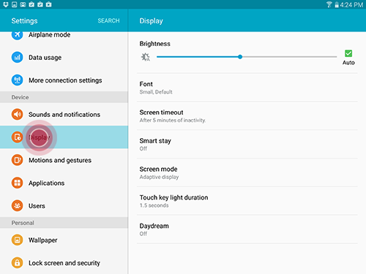Tap the Users icon
The width and height of the screenshot is (366, 274).
(17, 205)
